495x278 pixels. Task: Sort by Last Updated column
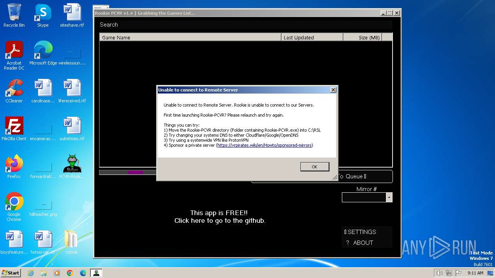pyautogui.click(x=312, y=37)
